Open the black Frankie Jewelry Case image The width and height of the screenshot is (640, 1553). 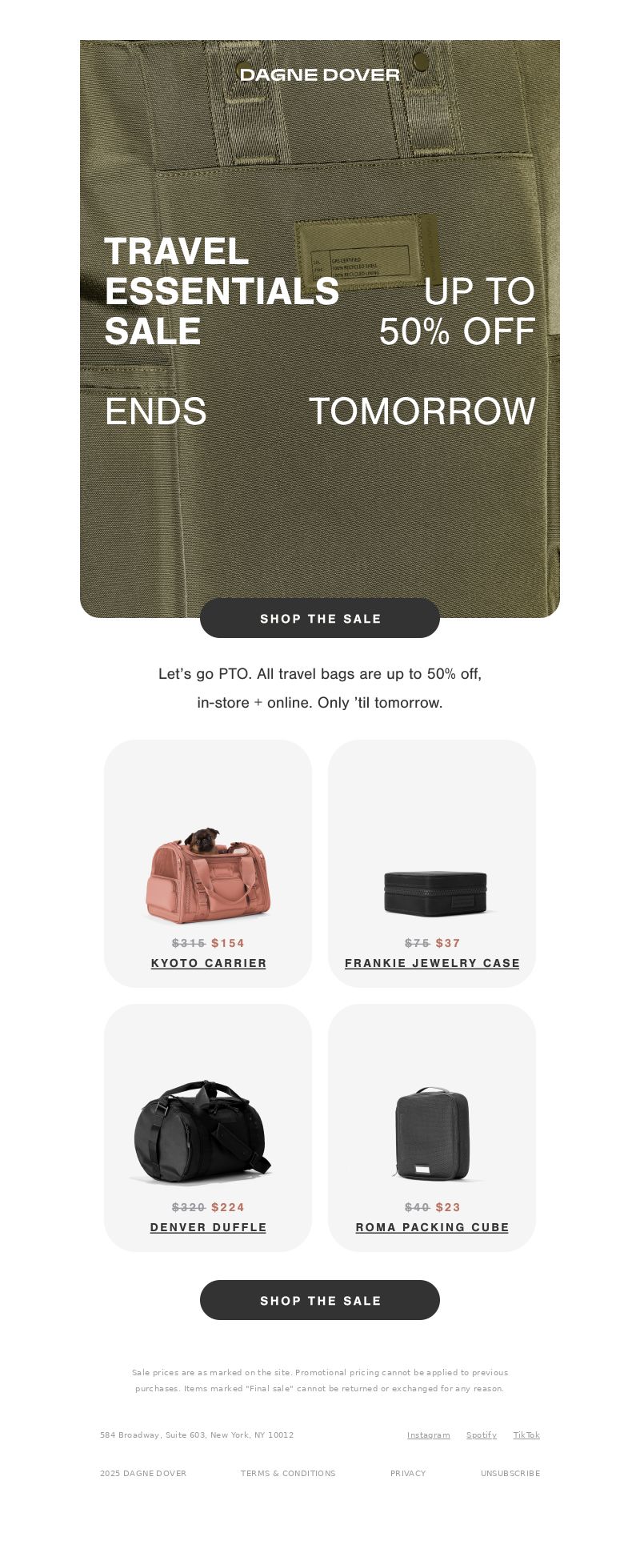point(435,892)
